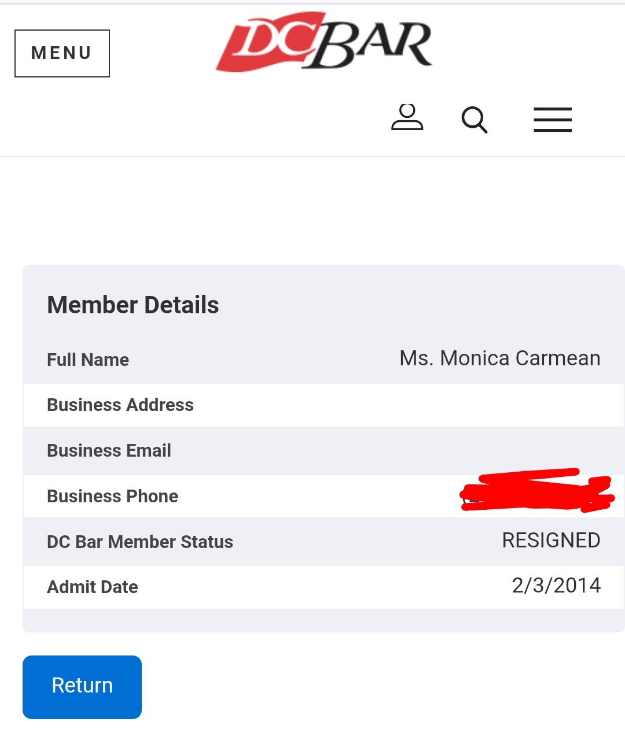The image size is (625, 737).
Task: Click the empty Business Address value area
Action: pyautogui.click(x=463, y=405)
